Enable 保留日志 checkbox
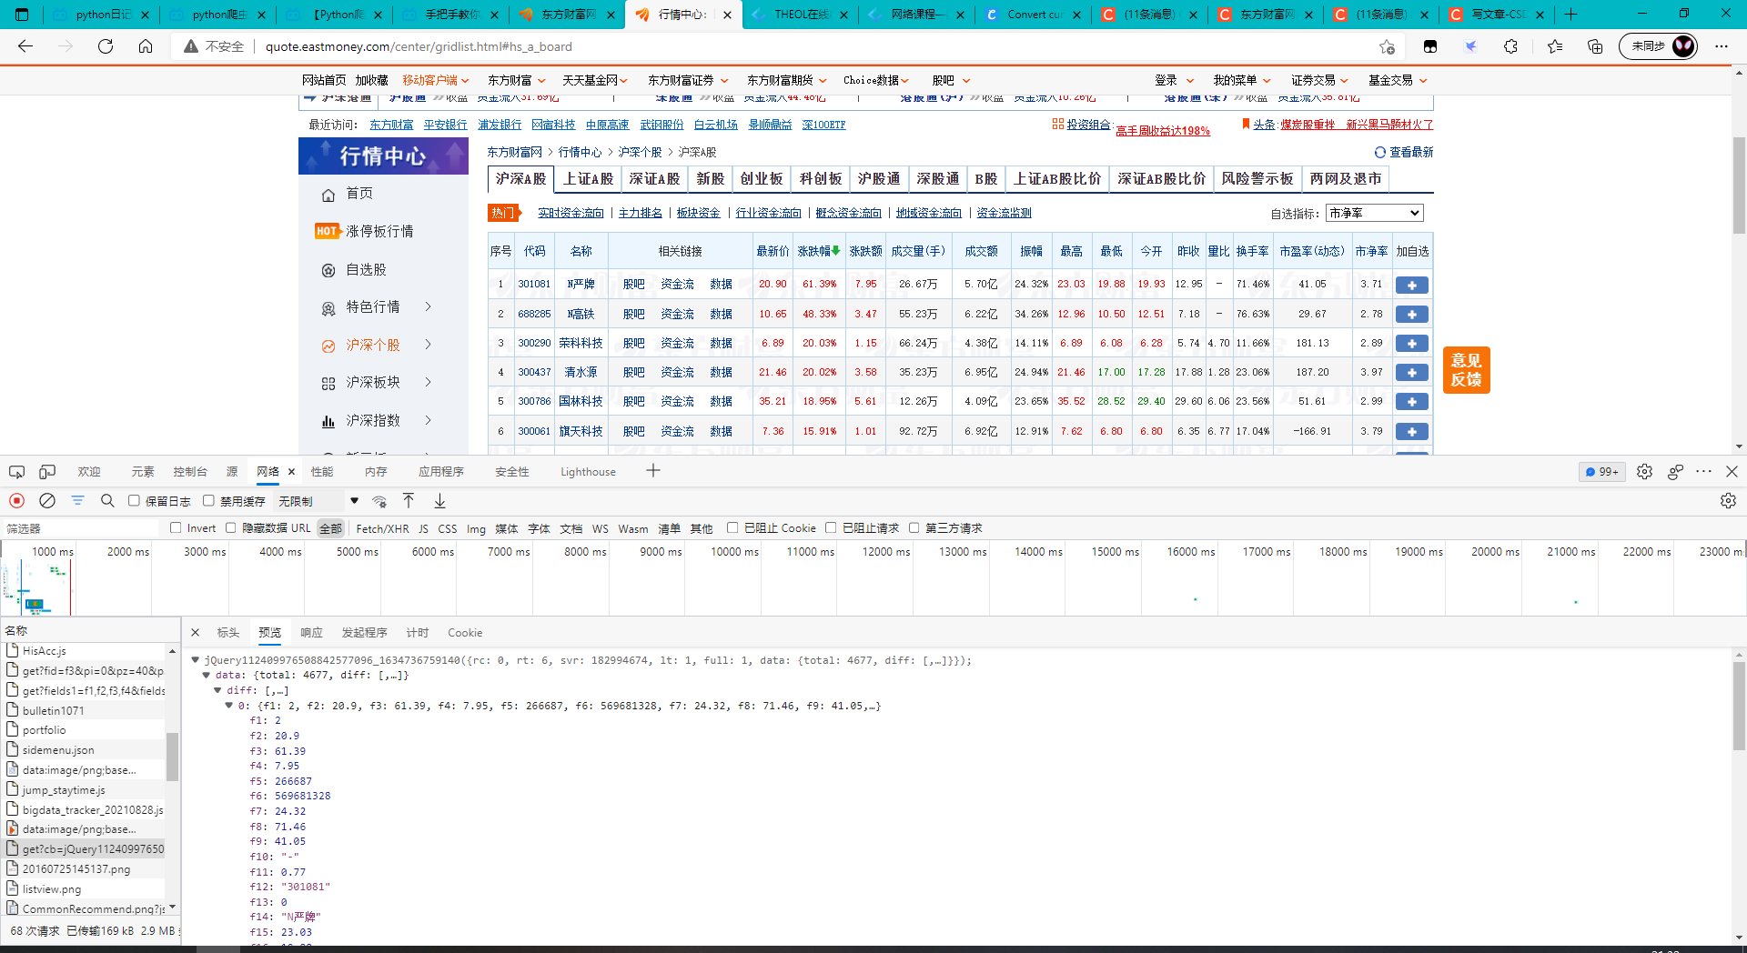The height and width of the screenshot is (953, 1747). 134,501
